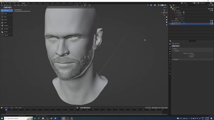Collapse the Options panel in properties
Screen dimensions: 214x120
175,49
